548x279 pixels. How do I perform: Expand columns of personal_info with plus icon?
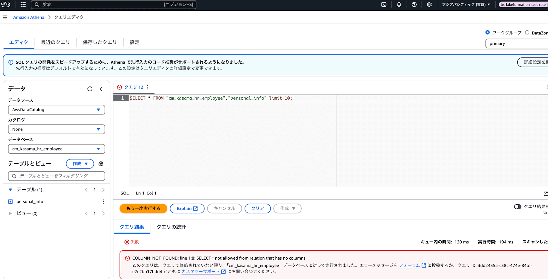click(10, 202)
